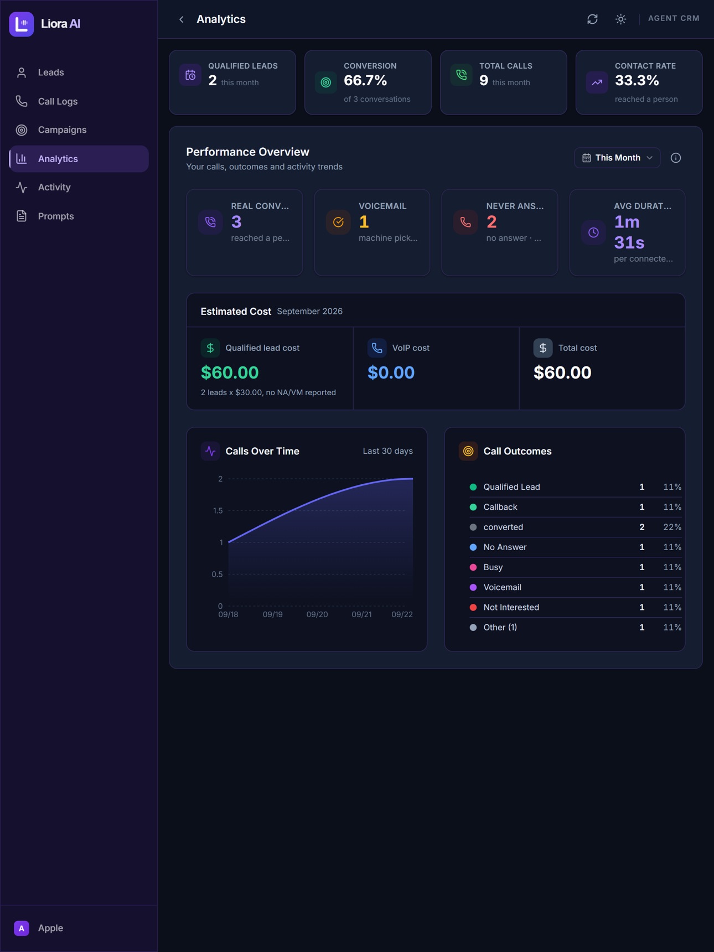Click the Apple account avatar
The height and width of the screenshot is (952, 714).
coord(22,928)
